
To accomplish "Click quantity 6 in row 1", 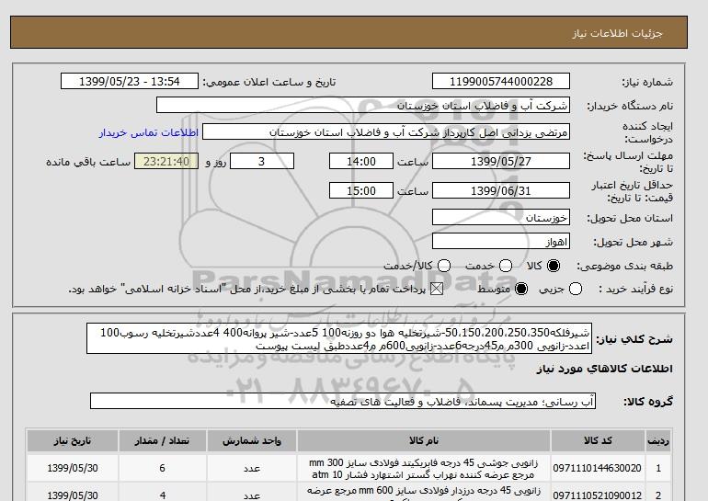I will point(162,468).
